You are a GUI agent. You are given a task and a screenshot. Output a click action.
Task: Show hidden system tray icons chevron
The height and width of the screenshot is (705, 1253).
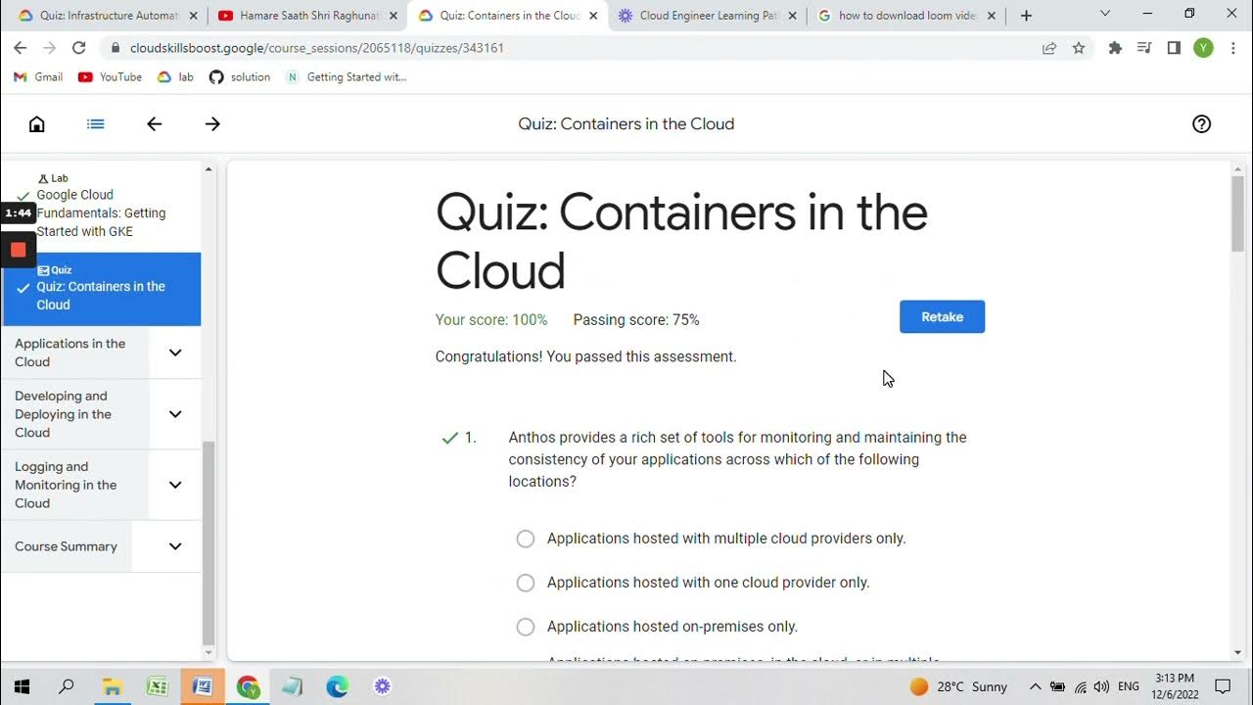(1035, 687)
